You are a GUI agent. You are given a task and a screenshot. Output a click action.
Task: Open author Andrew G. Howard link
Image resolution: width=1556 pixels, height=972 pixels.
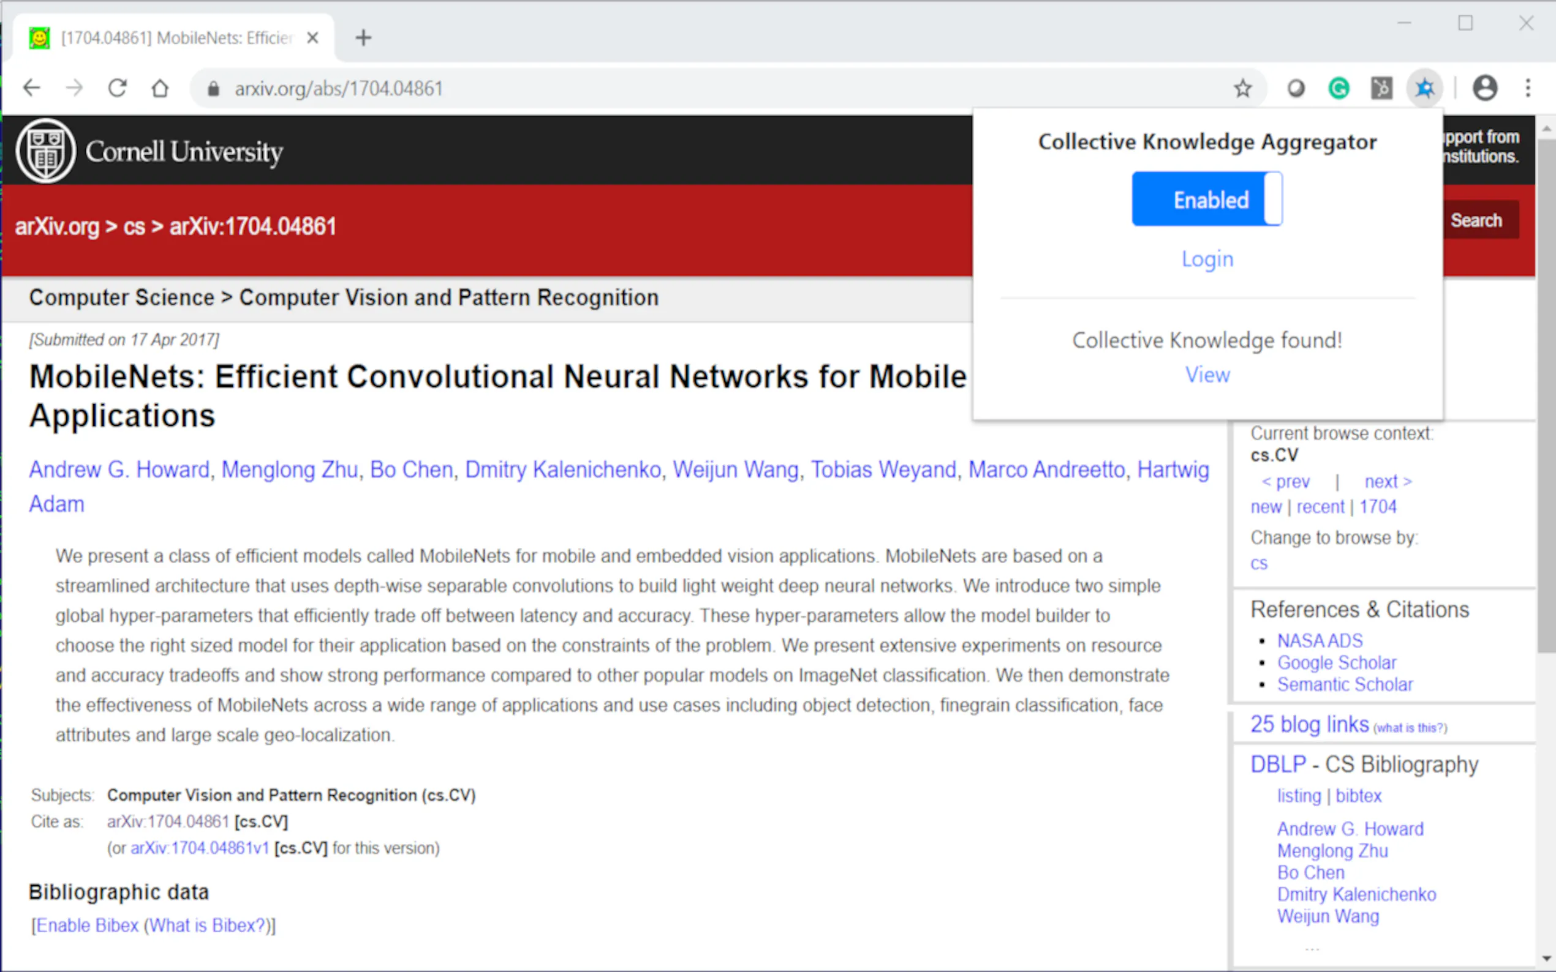tap(119, 469)
